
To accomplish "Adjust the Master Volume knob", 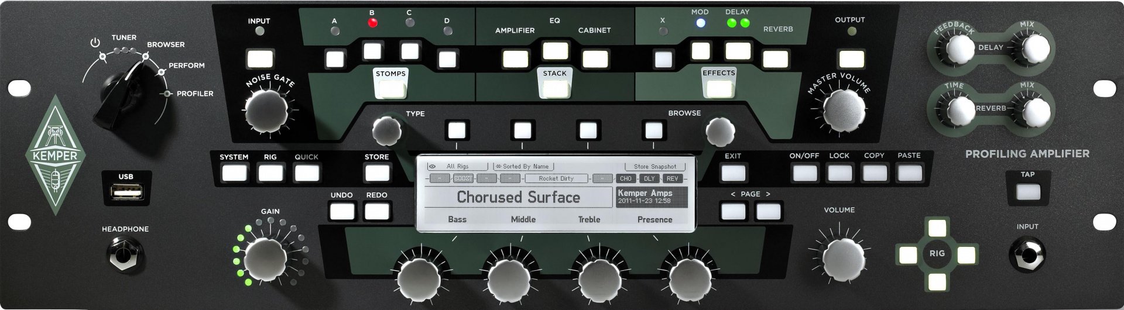I will coord(844,111).
